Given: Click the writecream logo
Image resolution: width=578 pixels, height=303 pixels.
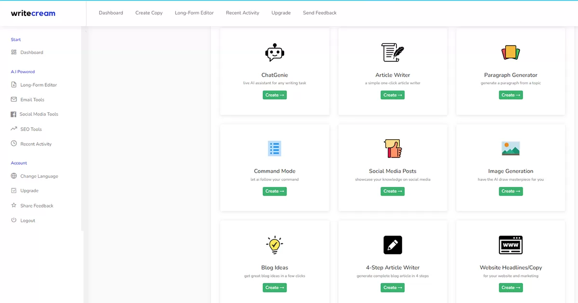Looking at the screenshot, I should pyautogui.click(x=33, y=13).
